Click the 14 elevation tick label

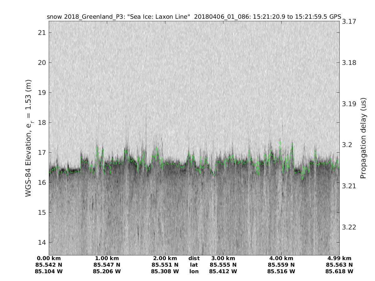point(42,243)
